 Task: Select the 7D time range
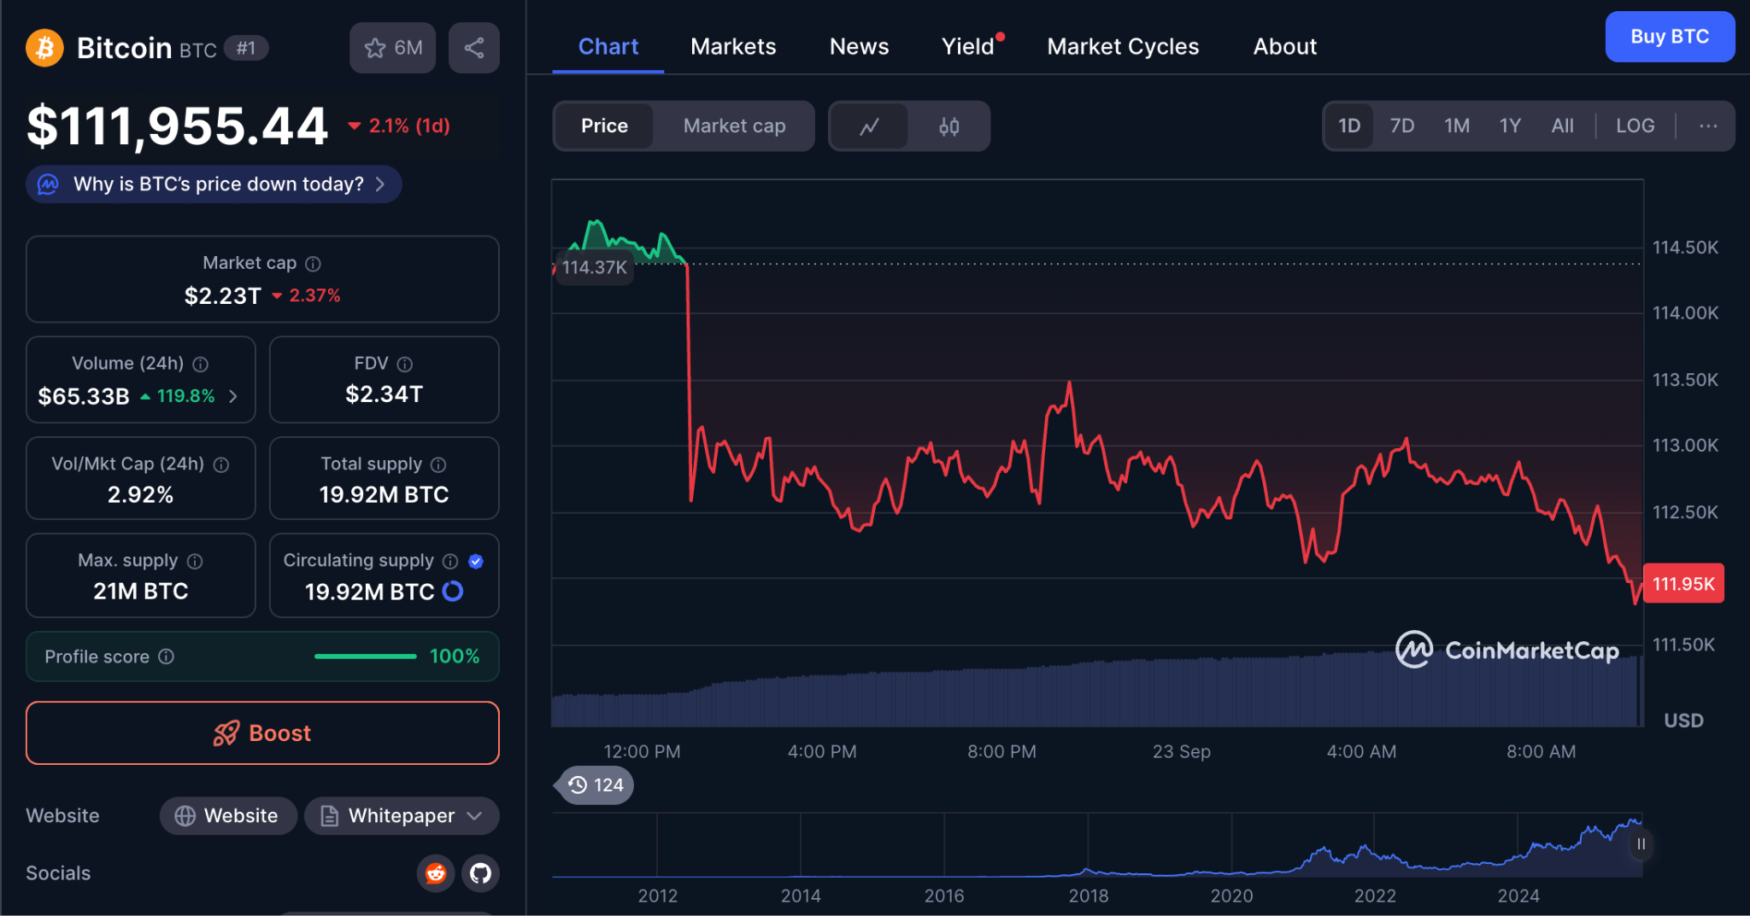coord(1401,126)
